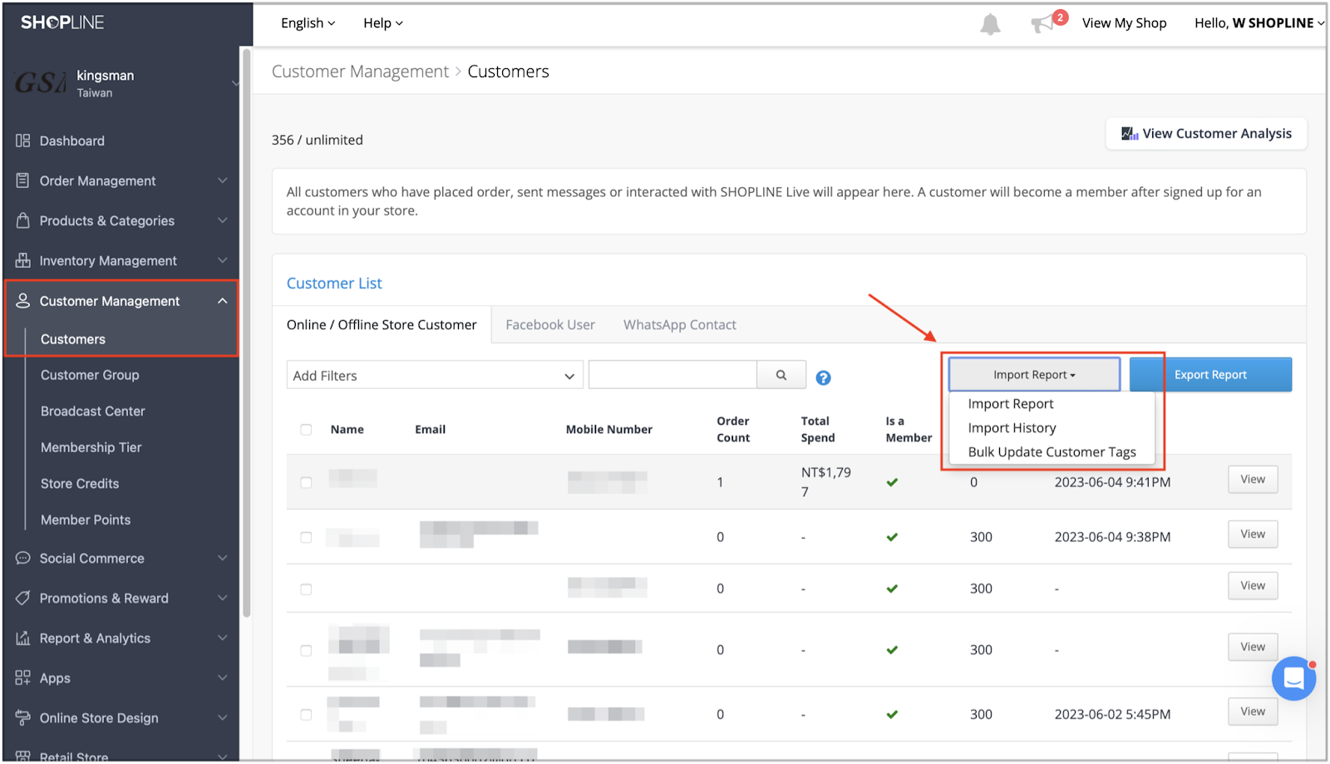The height and width of the screenshot is (764, 1330).
Task: Click the Products & Categories bag icon
Action: click(x=22, y=220)
